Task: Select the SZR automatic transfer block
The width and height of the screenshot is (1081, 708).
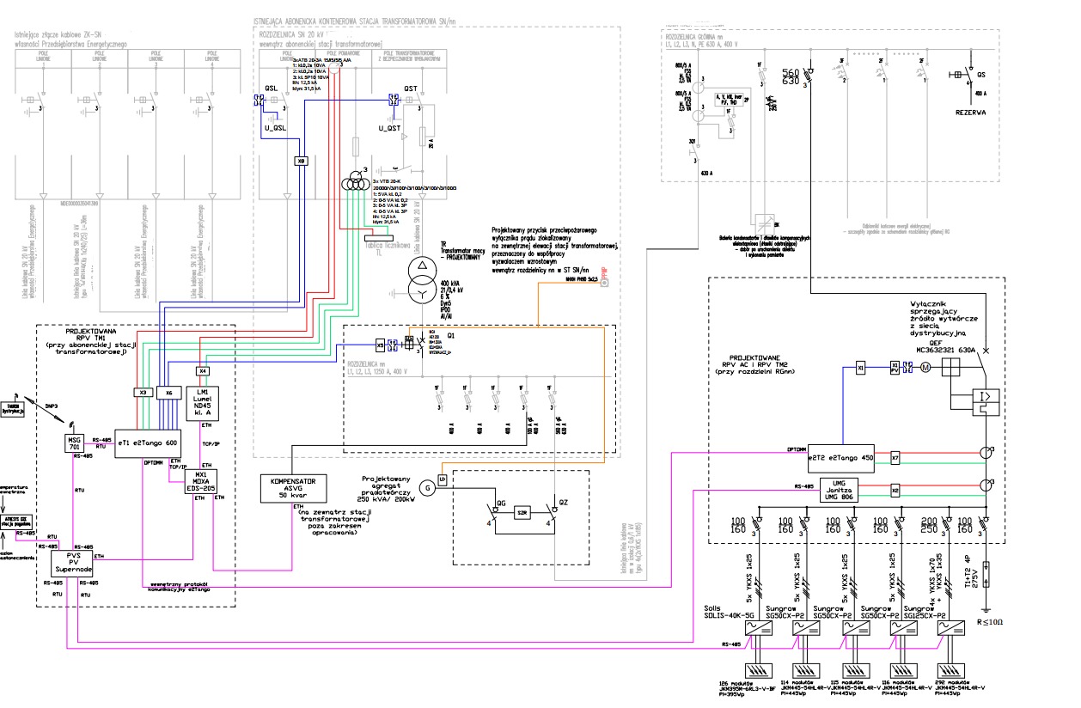Action: (x=521, y=513)
